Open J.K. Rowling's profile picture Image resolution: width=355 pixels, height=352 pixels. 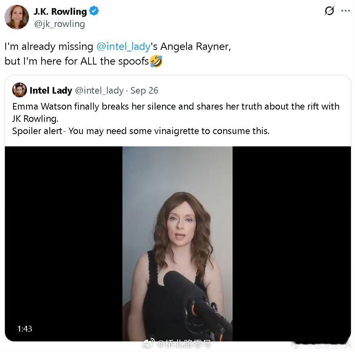pos(17,17)
